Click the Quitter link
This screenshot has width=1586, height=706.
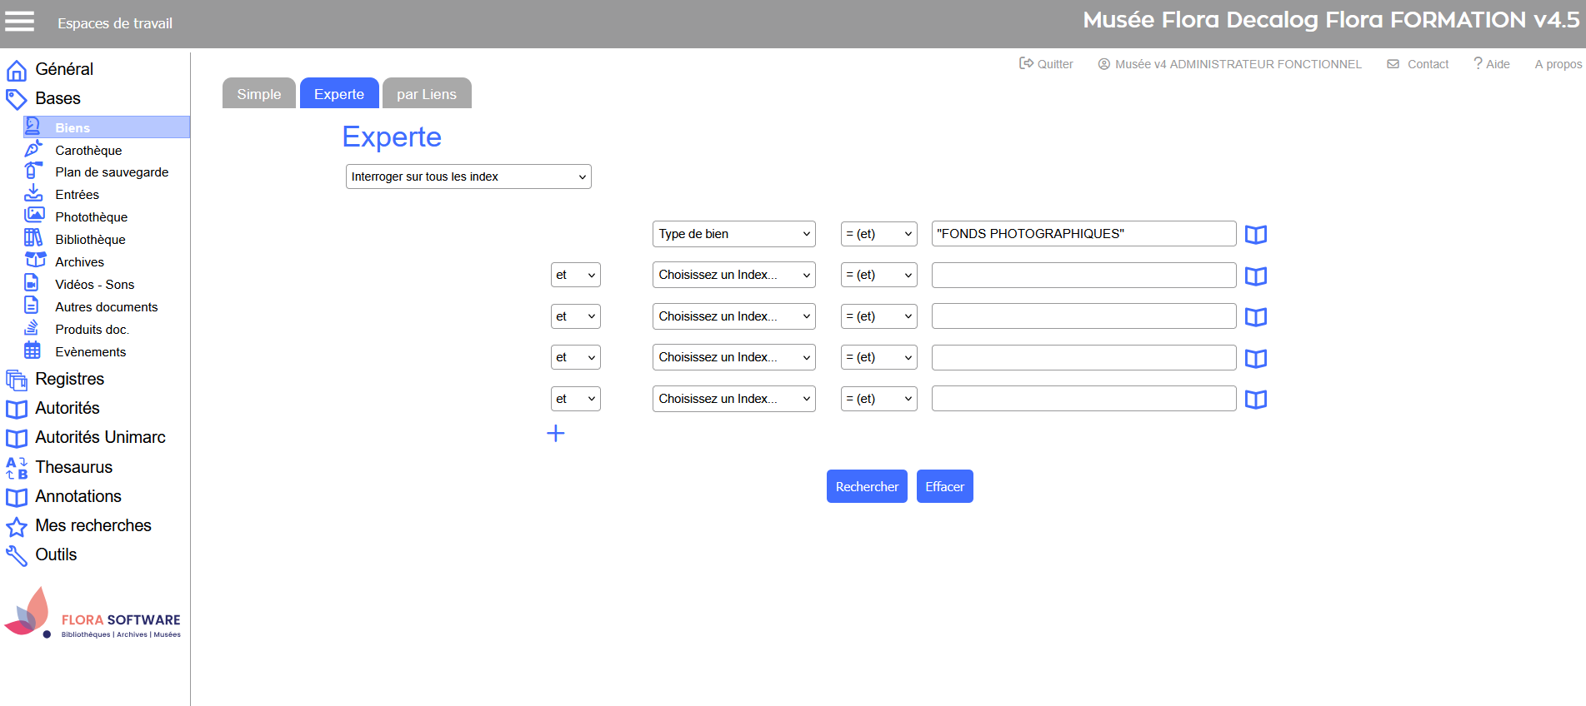(x=1046, y=64)
